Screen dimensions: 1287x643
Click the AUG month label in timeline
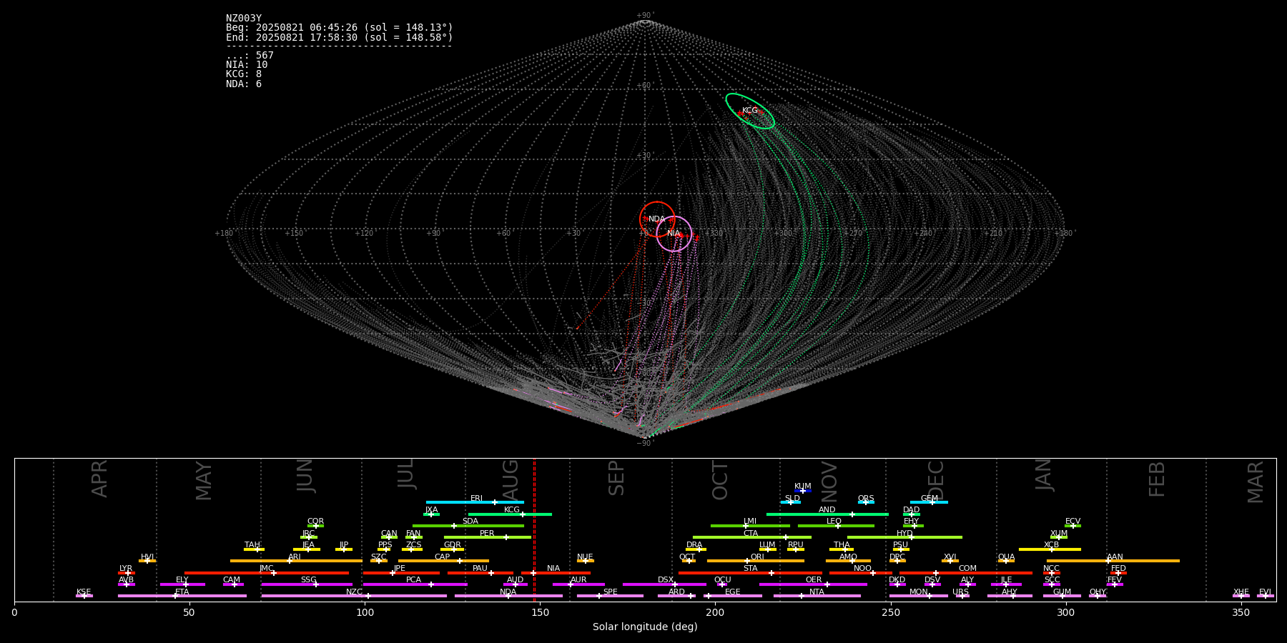(511, 479)
